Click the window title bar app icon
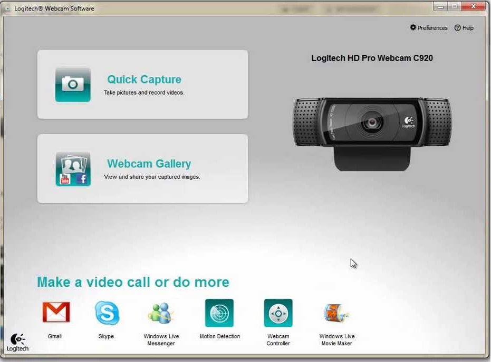Image resolution: width=491 pixels, height=362 pixels. coord(7,8)
